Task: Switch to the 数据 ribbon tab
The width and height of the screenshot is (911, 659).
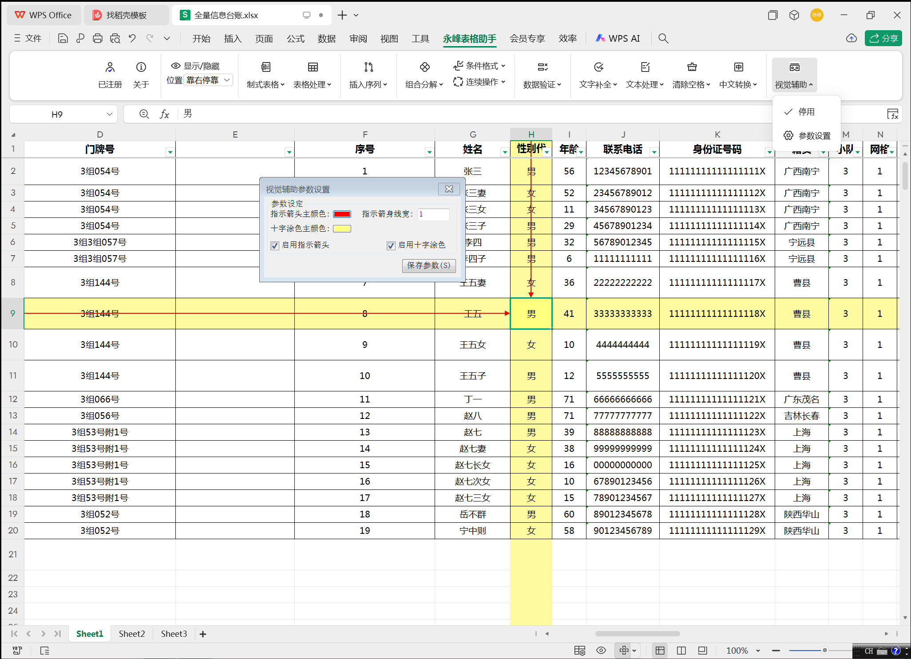Action: point(327,39)
